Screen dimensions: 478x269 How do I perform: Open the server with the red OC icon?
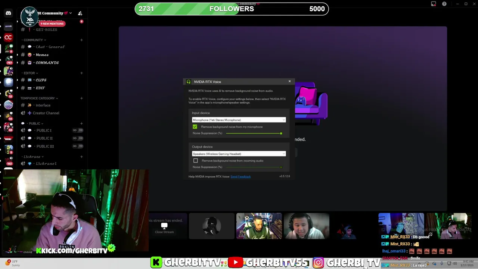click(8, 37)
